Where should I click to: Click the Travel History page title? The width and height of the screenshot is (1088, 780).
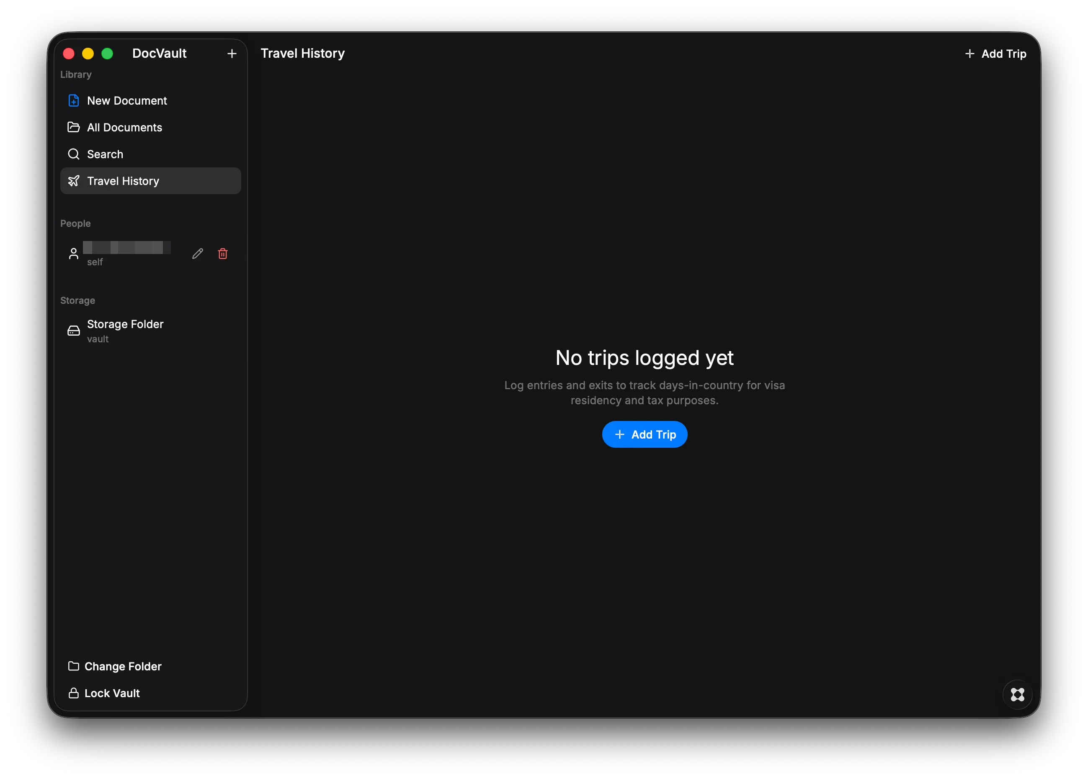point(303,53)
